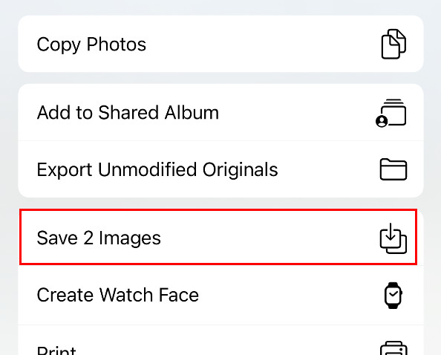441x355 pixels.
Task: Tap the word Originals in the export row
Action: pos(241,170)
